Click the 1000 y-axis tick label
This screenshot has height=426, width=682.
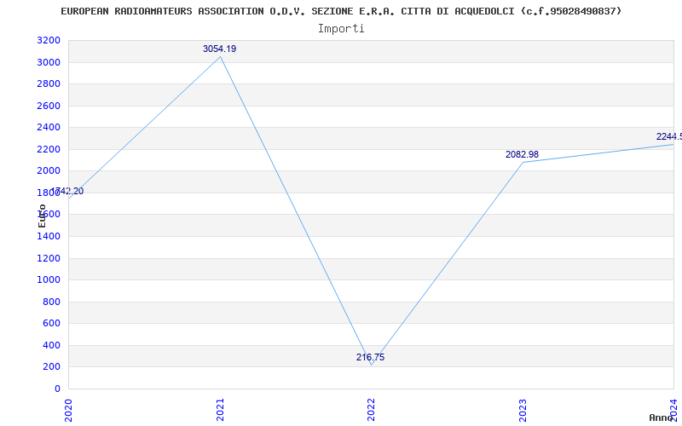(x=49, y=280)
